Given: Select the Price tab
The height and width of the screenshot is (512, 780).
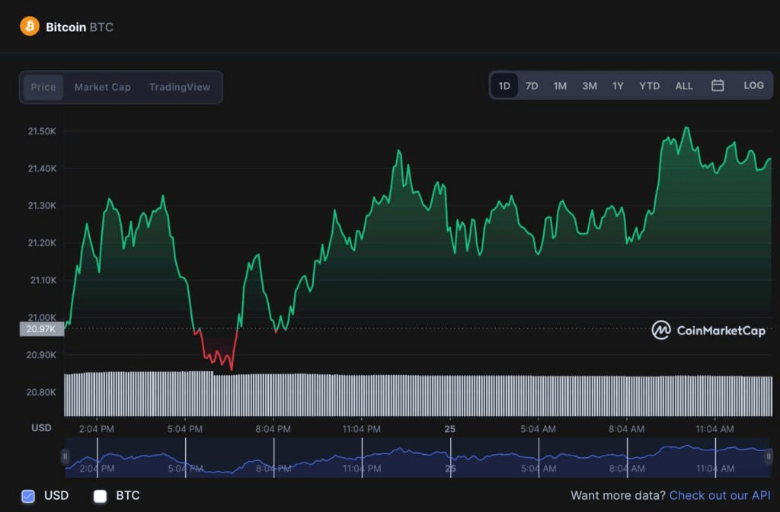Looking at the screenshot, I should tap(43, 87).
